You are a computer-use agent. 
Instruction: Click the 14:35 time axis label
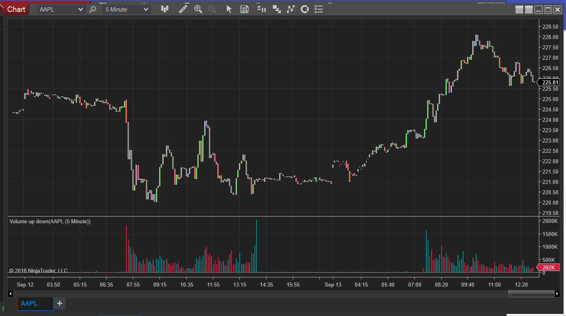pos(266,285)
